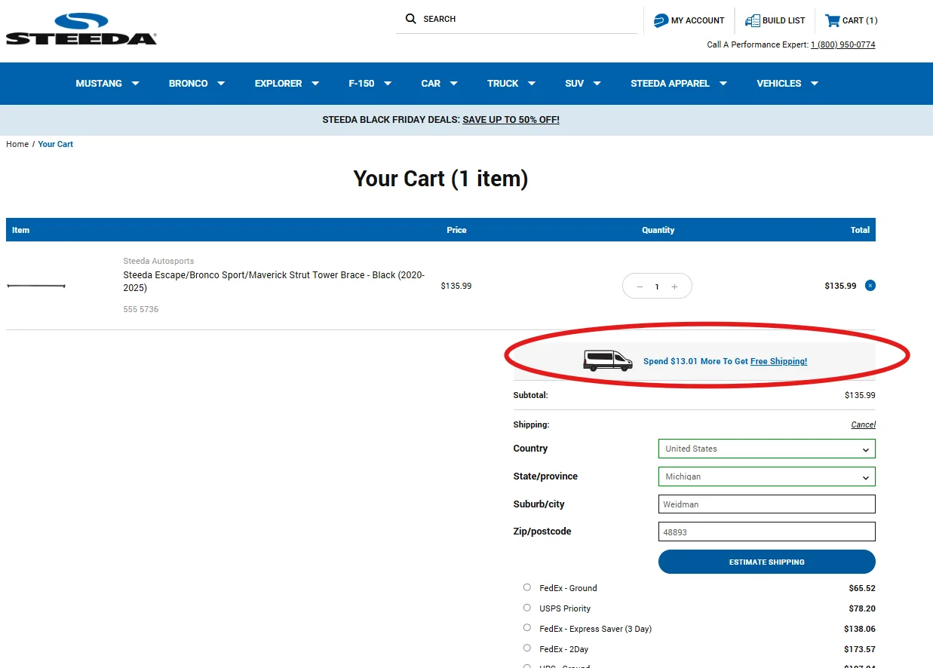Click the quantity value box

(x=657, y=287)
